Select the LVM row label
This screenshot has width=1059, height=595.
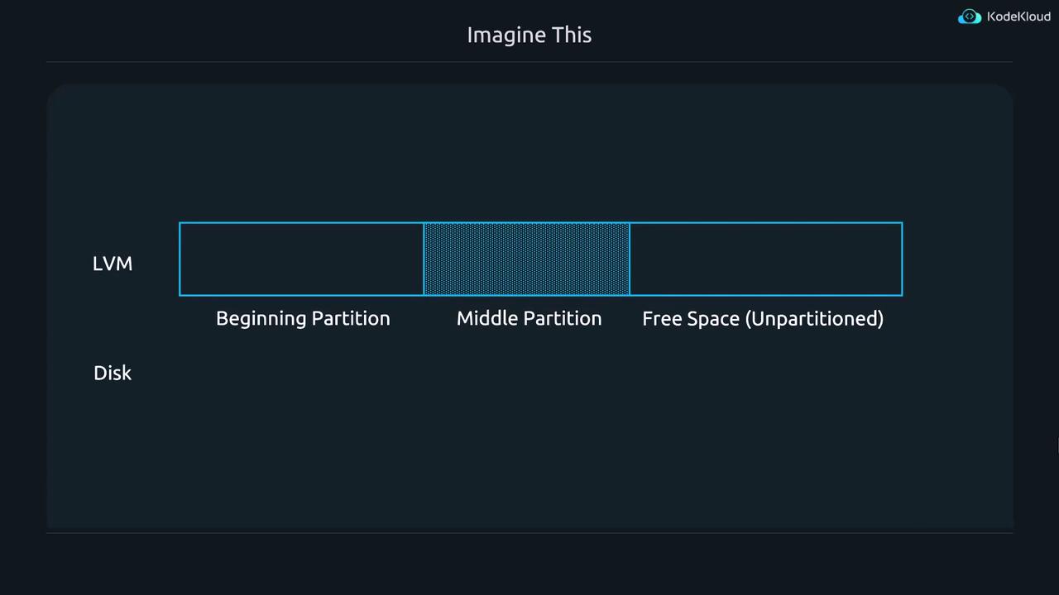coord(113,264)
